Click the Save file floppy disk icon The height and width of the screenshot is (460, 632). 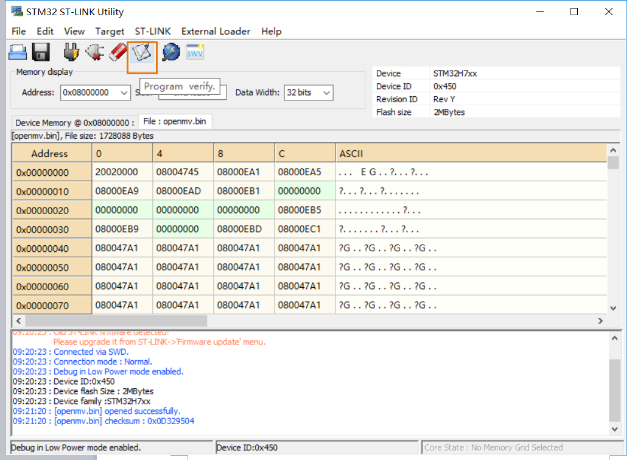coord(41,52)
